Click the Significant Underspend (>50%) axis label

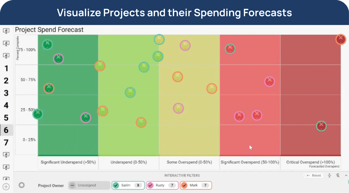[x=68, y=162]
